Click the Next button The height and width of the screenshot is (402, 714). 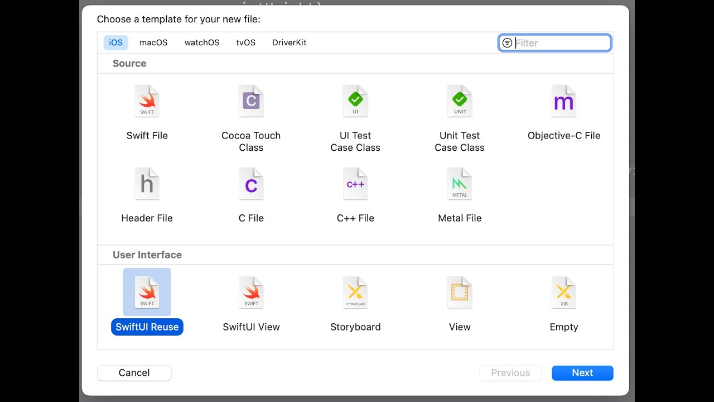(582, 373)
